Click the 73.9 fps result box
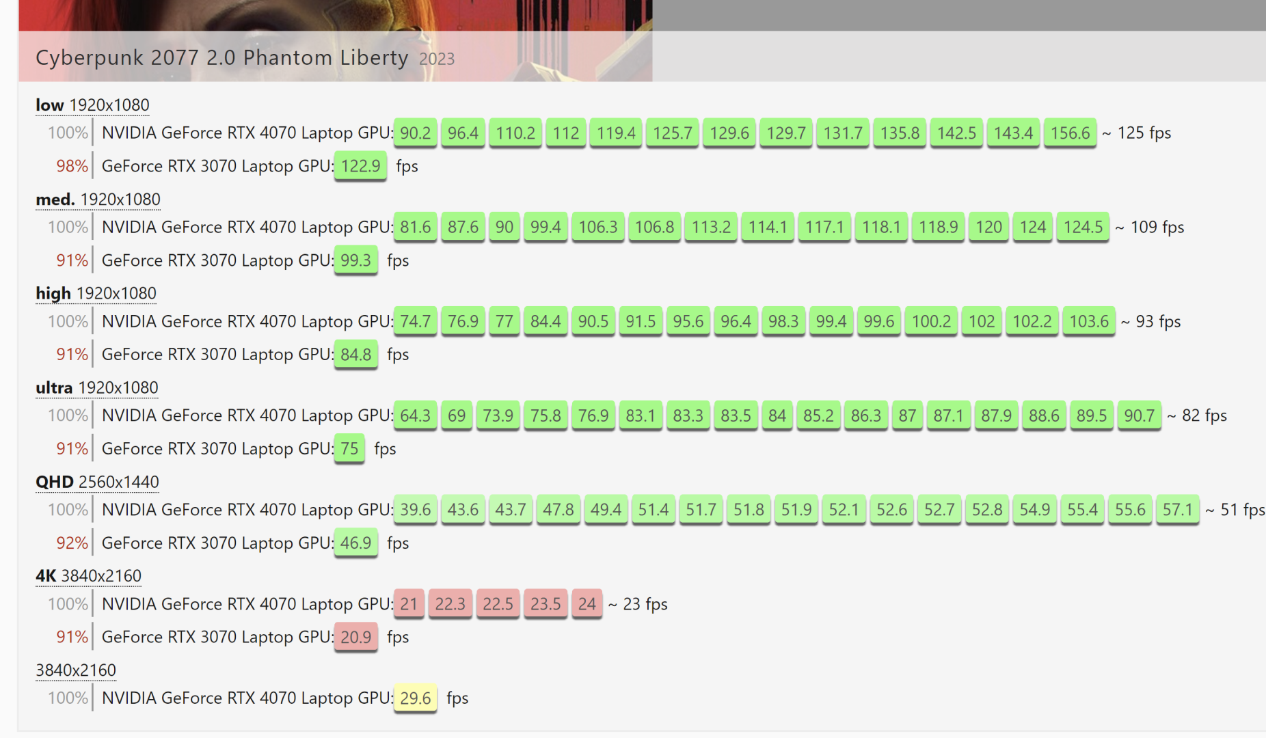 (498, 415)
